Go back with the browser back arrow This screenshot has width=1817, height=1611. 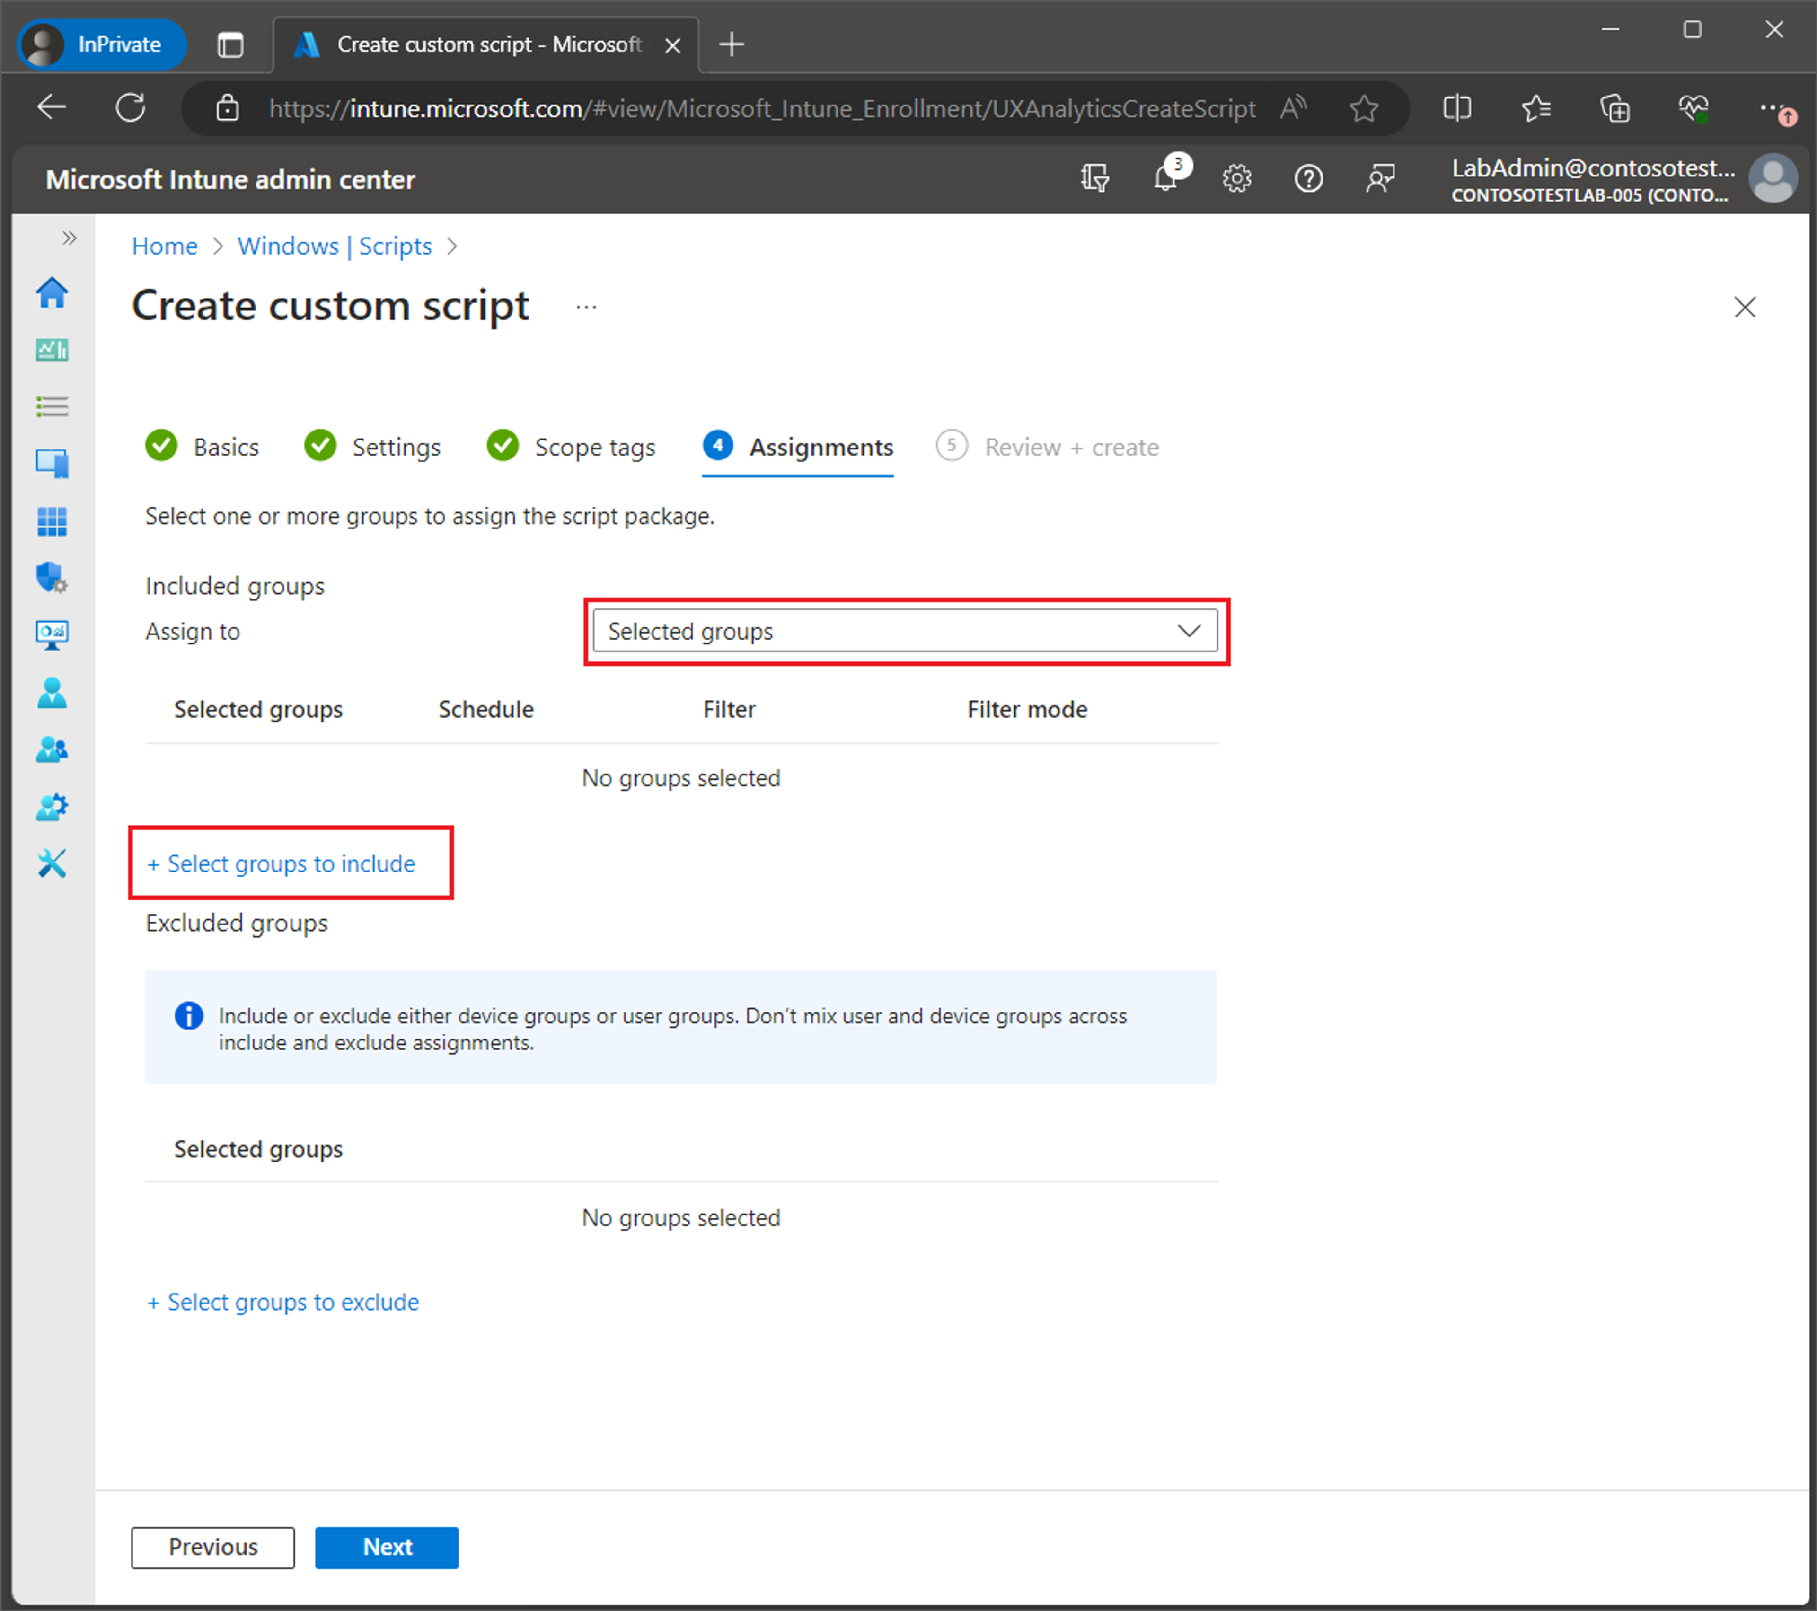(x=52, y=107)
